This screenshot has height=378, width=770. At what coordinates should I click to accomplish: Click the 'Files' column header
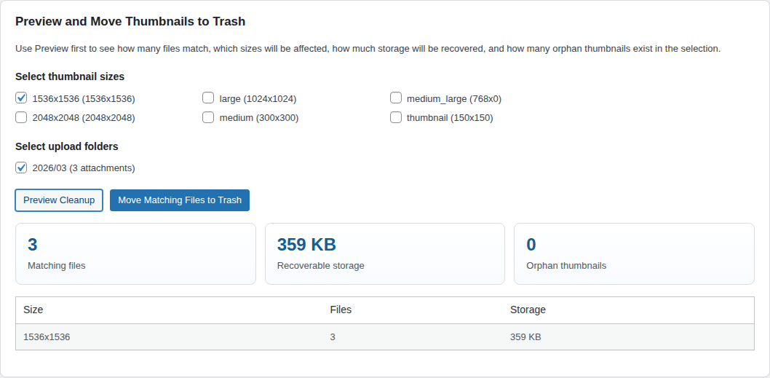[x=341, y=310]
